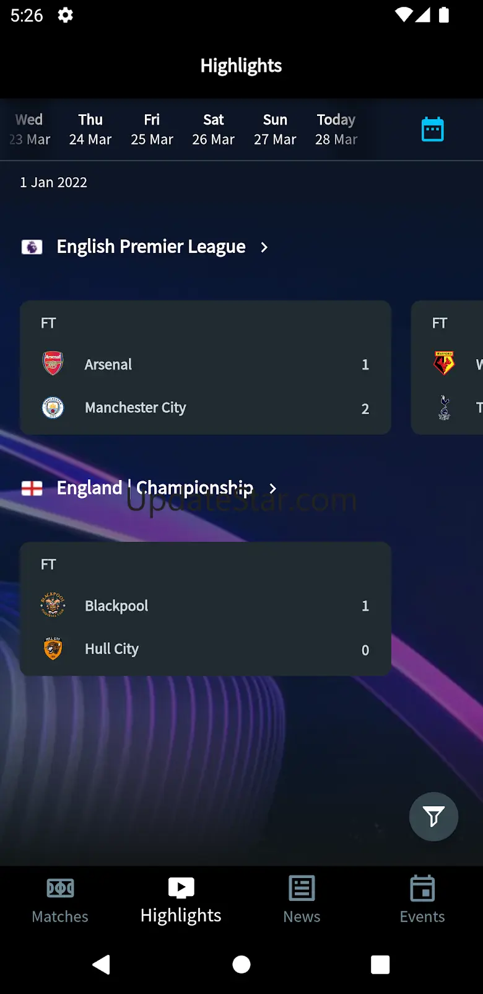This screenshot has width=483, height=994.
Task: Tap the English Premier League logo
Action: 32,247
